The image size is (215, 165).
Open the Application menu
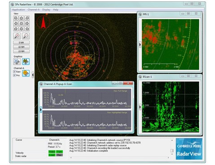(x=18, y=10)
